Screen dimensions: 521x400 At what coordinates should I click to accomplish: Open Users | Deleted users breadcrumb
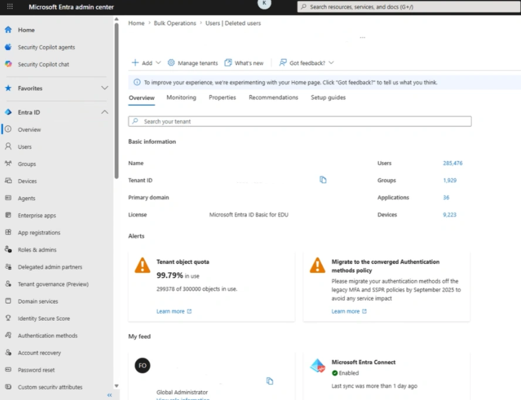[233, 23]
